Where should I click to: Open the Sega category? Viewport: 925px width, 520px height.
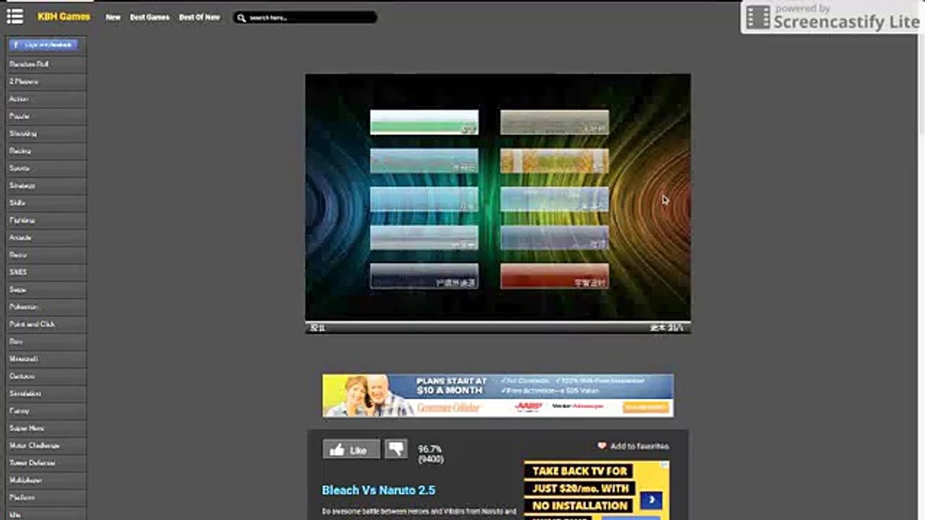pyautogui.click(x=46, y=290)
